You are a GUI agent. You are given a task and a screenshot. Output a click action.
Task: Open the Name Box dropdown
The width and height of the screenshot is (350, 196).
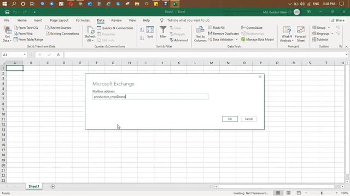[25, 54]
